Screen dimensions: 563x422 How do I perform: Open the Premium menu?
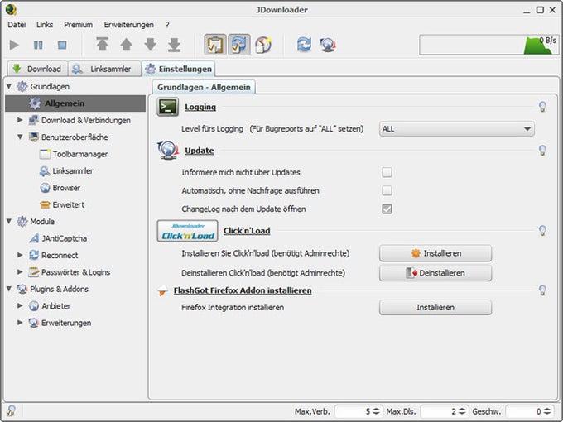point(79,25)
